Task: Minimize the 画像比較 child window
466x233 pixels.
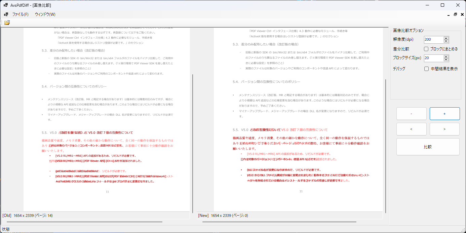Action: [448, 14]
